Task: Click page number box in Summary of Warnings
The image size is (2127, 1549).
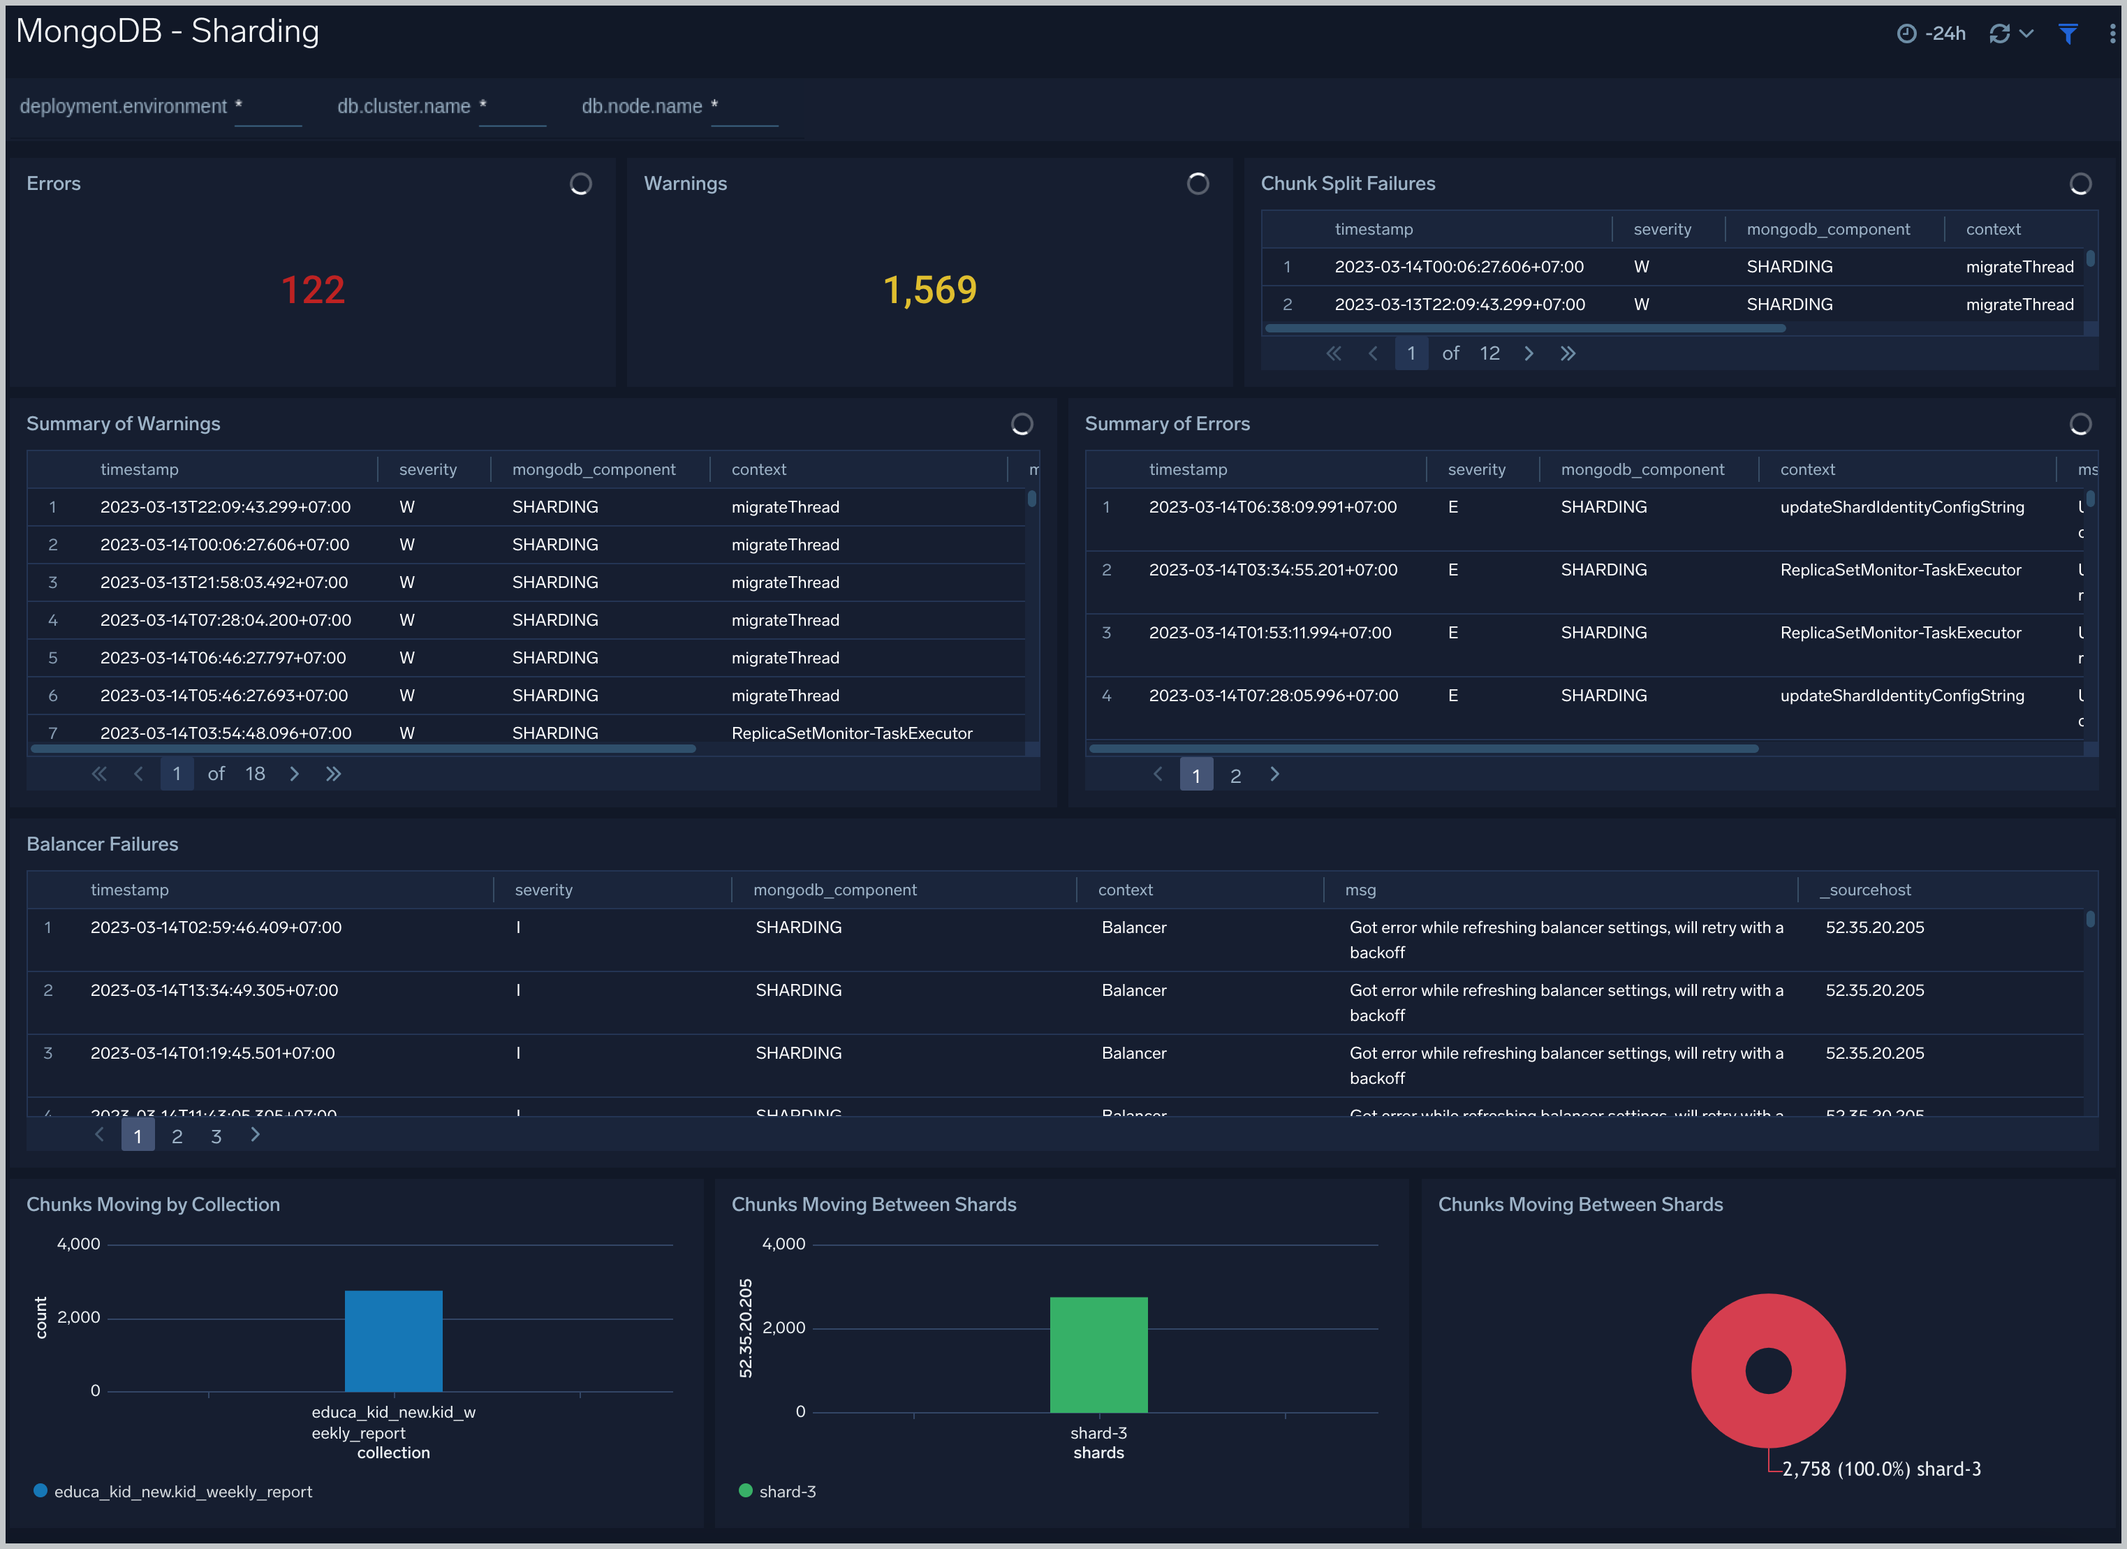Action: point(177,774)
